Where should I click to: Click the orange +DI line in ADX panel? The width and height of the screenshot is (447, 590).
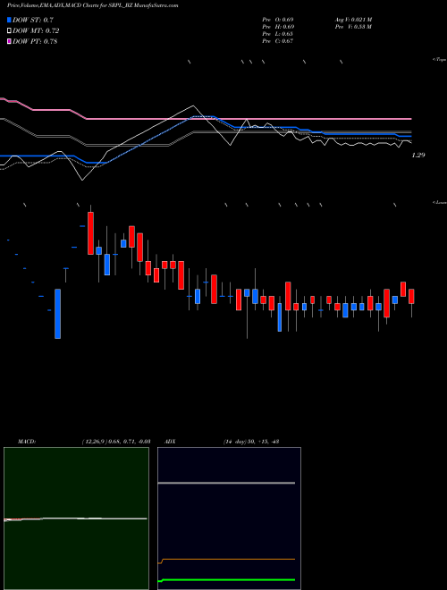point(226,559)
